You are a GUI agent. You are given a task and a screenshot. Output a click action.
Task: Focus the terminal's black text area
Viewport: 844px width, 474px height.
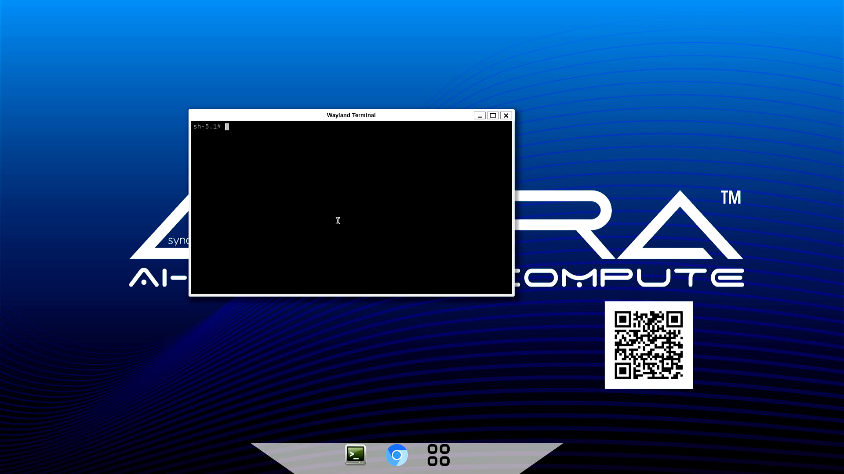tap(352, 211)
